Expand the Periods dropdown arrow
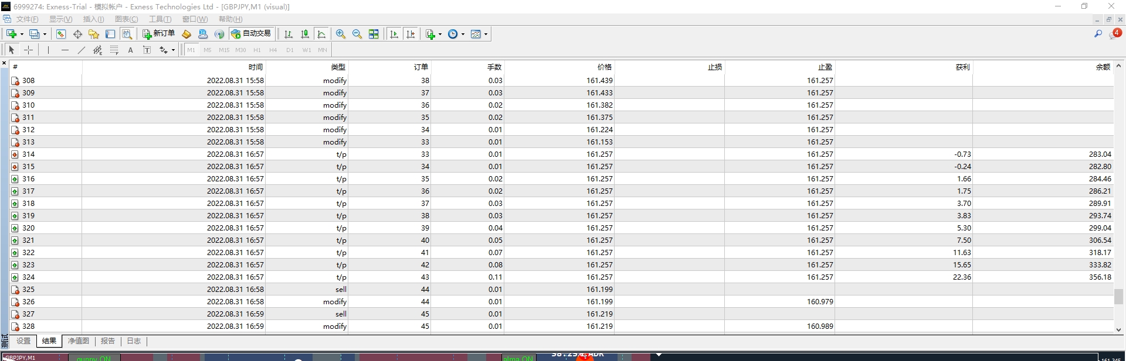The height and width of the screenshot is (361, 1126). 463,34
